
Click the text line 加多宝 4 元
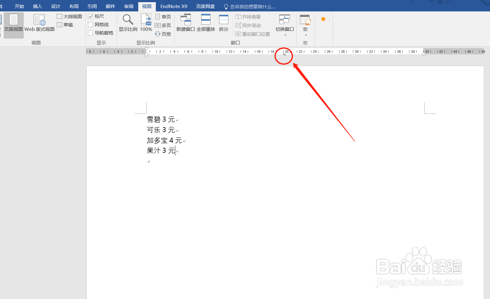click(164, 140)
